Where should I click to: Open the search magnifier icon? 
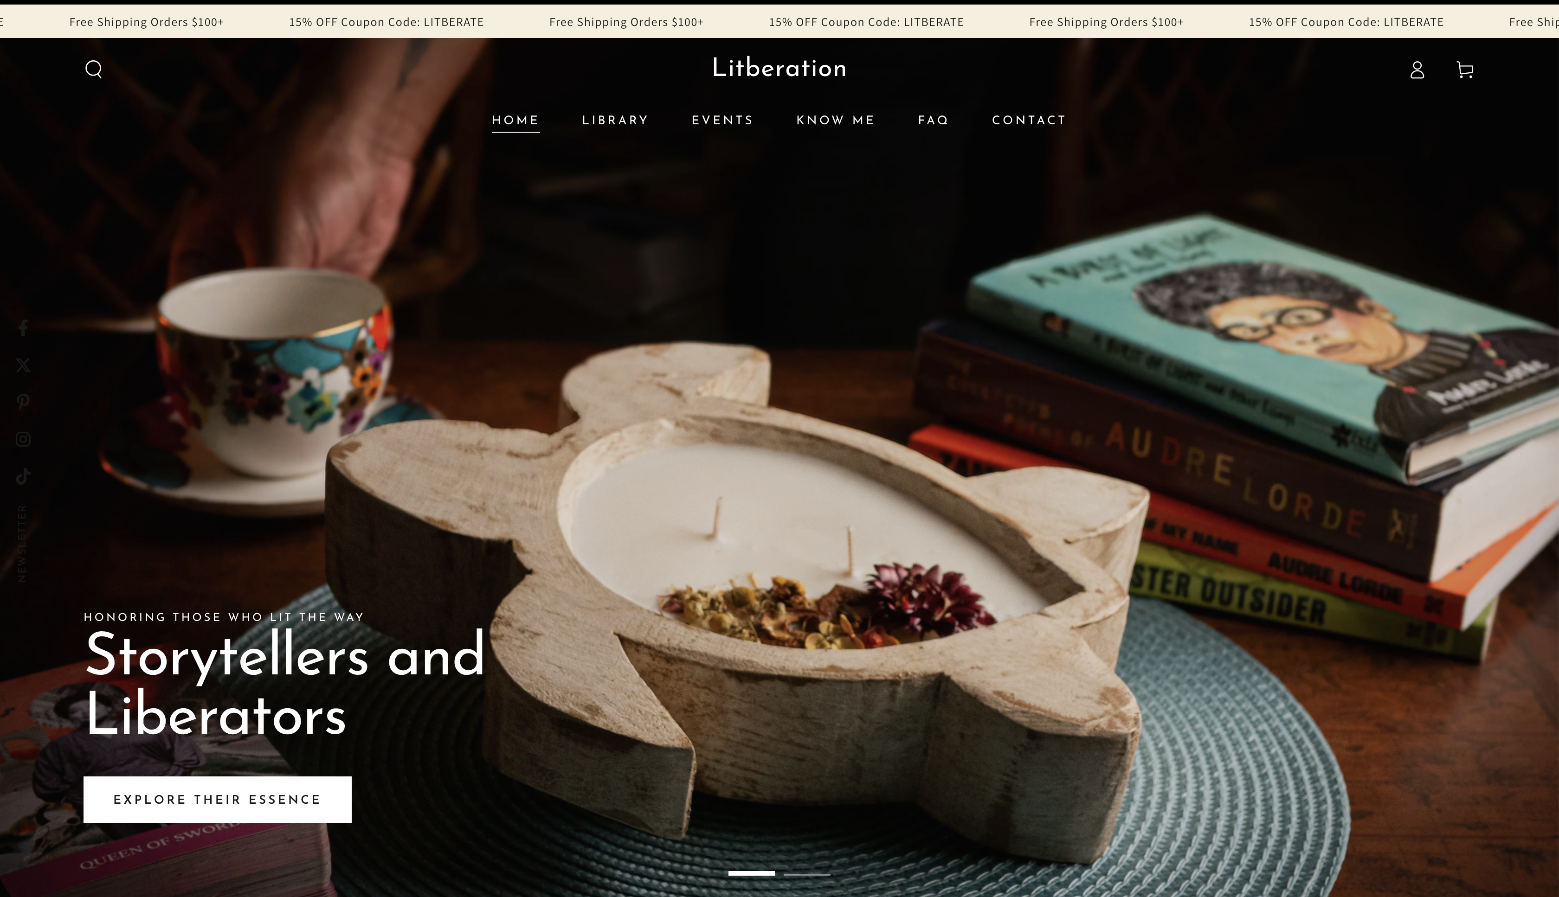tap(94, 69)
